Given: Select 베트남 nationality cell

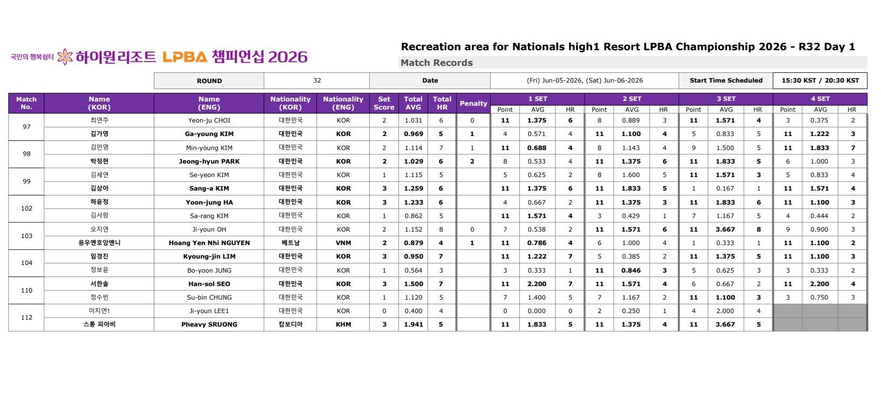Looking at the screenshot, I should (290, 243).
